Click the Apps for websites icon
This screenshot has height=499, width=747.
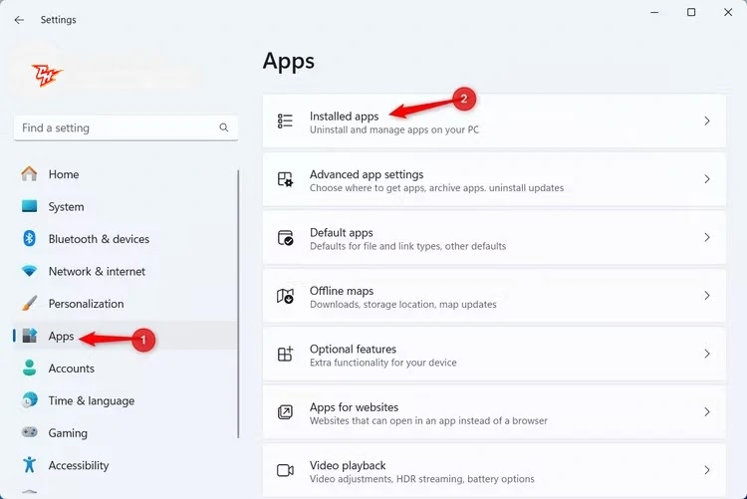pyautogui.click(x=285, y=411)
